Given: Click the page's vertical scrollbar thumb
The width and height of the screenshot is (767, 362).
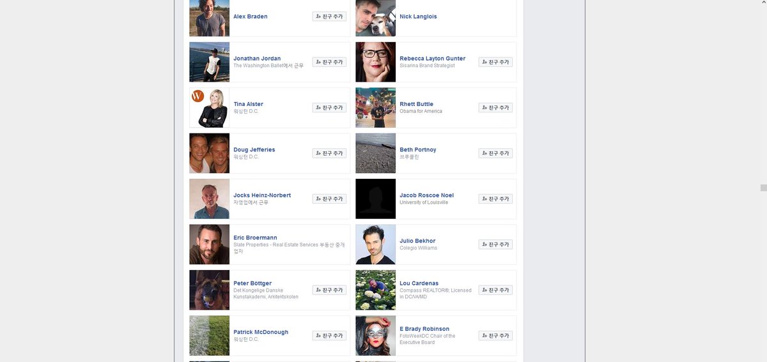Looking at the screenshot, I should [x=763, y=188].
